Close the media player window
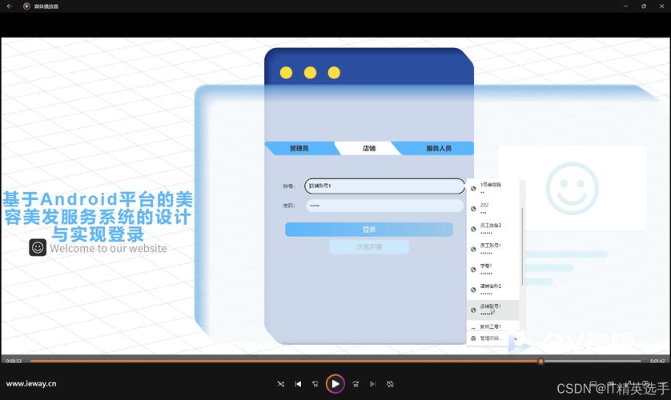The width and height of the screenshot is (671, 400). pos(661,6)
